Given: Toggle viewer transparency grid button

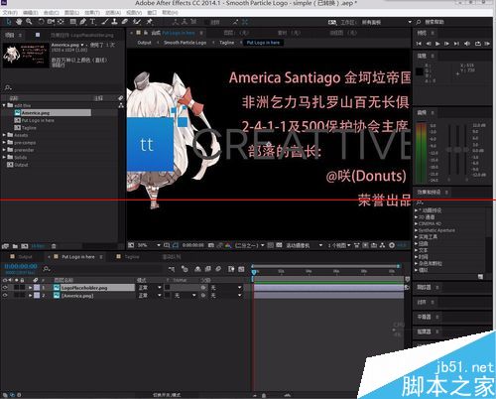Looking at the screenshot, I should pos(279,245).
